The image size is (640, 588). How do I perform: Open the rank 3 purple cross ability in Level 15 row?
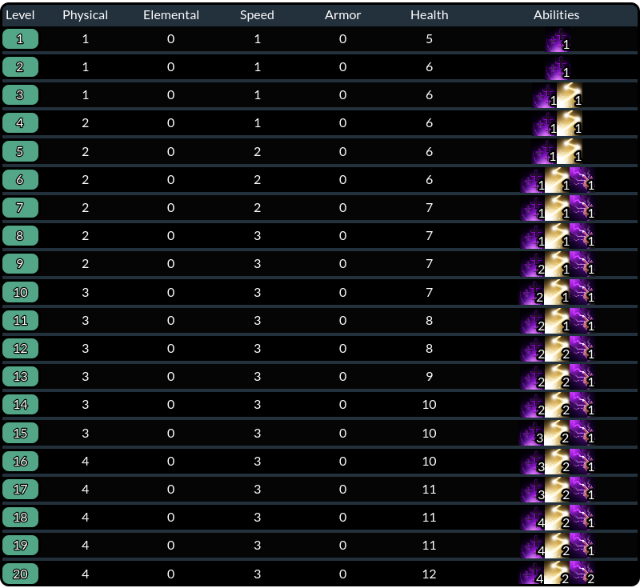533,434
